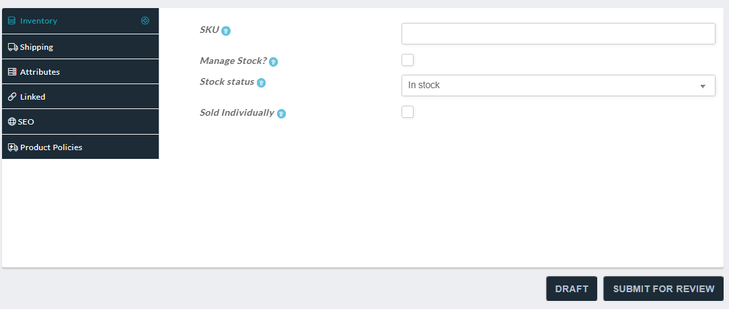Click the SEO globe icon
The image size is (729, 309).
(12, 122)
